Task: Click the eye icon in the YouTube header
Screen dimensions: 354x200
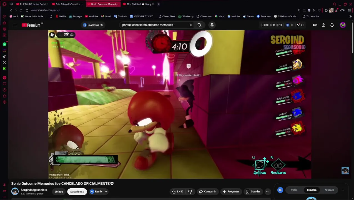Action: click(x=315, y=25)
